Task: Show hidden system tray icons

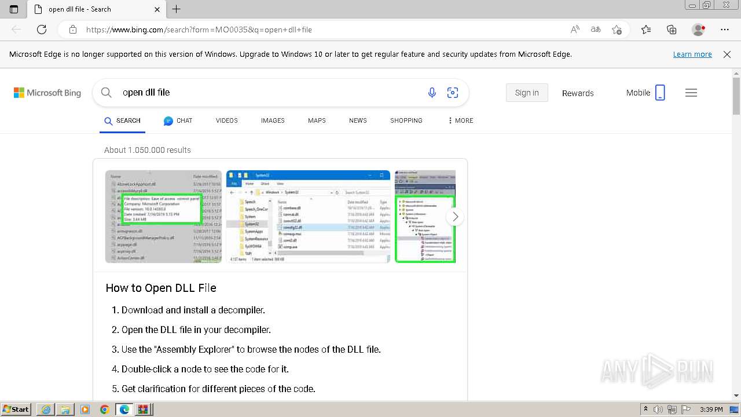Action: [x=646, y=409]
